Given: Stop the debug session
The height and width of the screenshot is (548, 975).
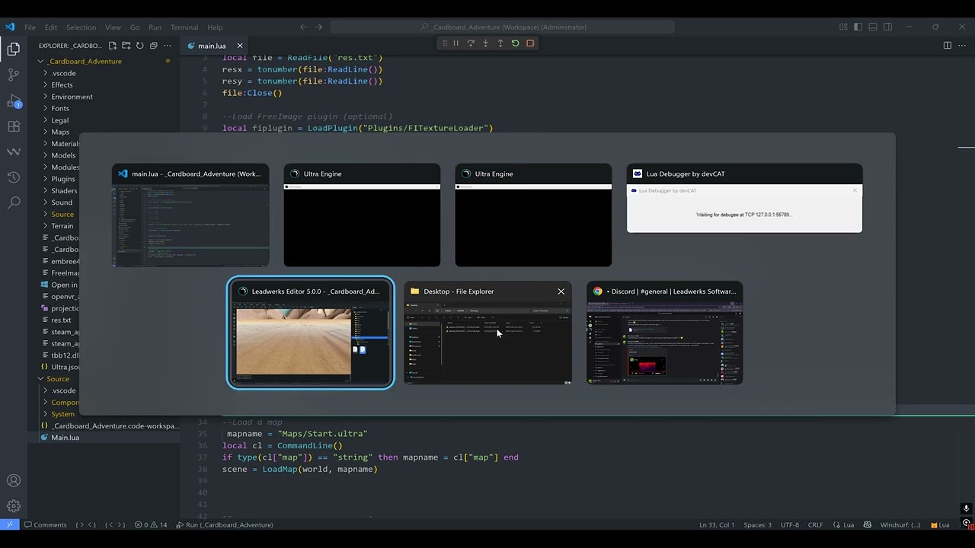Looking at the screenshot, I should click(x=530, y=43).
